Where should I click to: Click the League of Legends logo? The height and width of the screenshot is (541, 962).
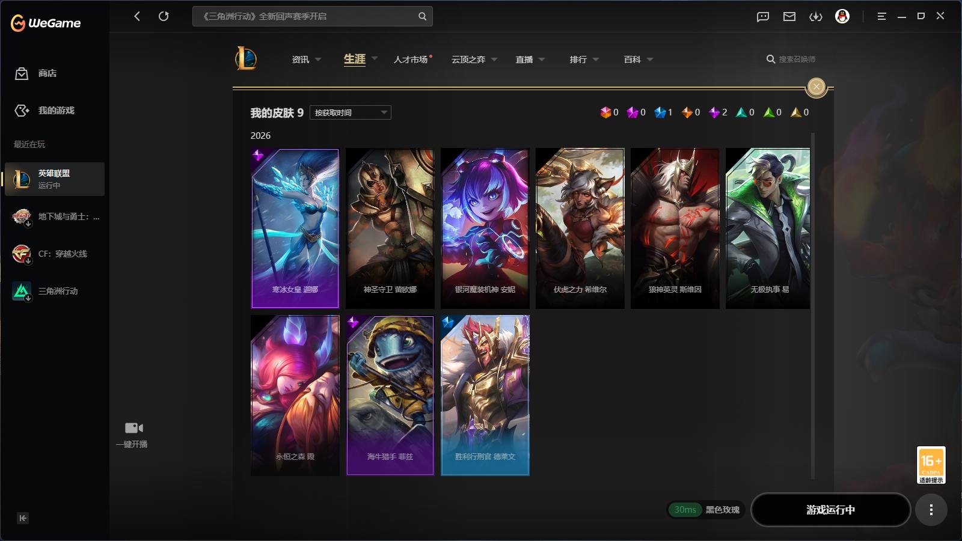tap(246, 58)
